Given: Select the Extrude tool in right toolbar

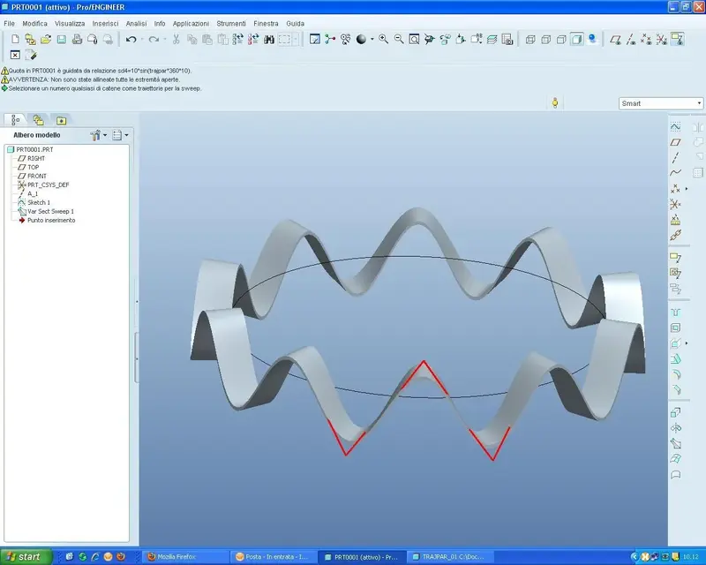Looking at the screenshot, I should (675, 412).
